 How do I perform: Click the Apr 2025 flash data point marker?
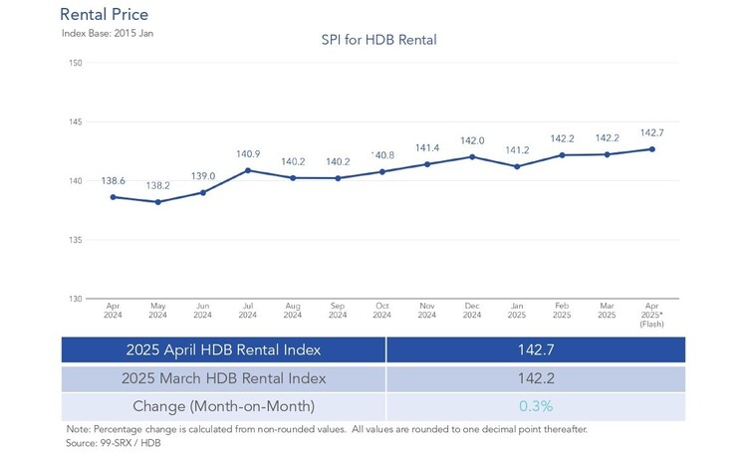(652, 149)
